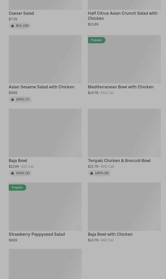Open Baja Bowl with Chicken title

pos(110,234)
